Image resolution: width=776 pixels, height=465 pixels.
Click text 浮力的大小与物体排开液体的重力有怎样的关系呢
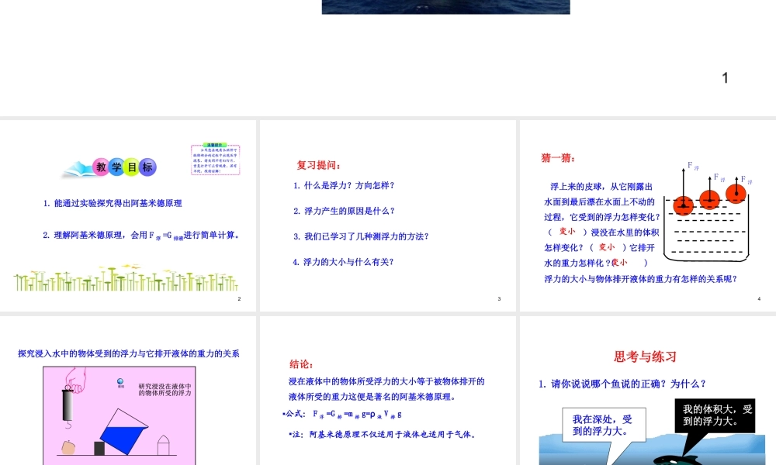641,279
